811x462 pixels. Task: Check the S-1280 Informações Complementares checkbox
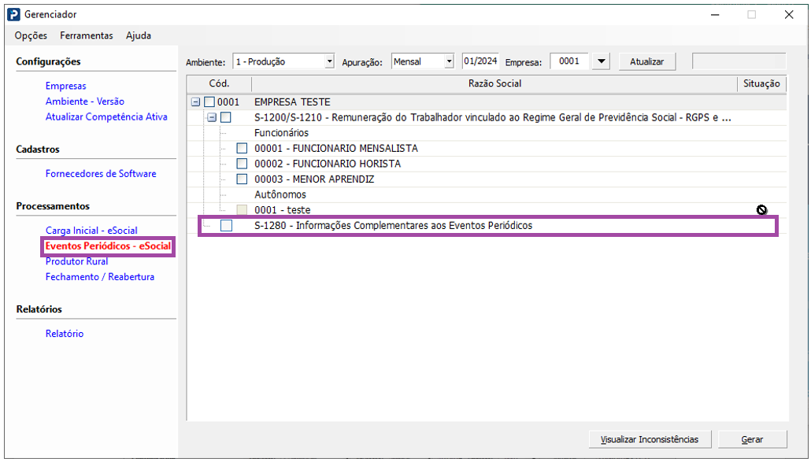pos(226,225)
